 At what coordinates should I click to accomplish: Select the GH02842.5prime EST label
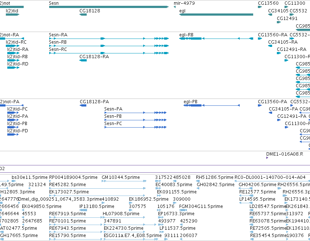point(216,185)
